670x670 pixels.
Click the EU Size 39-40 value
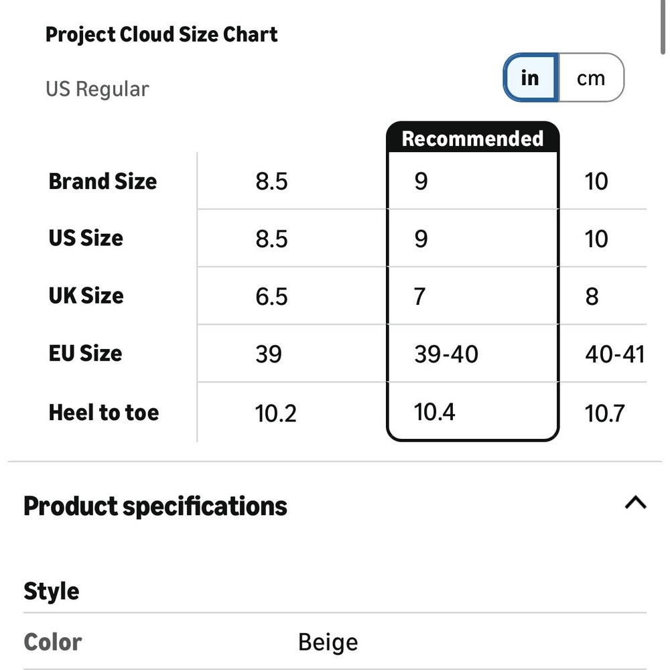click(x=446, y=354)
